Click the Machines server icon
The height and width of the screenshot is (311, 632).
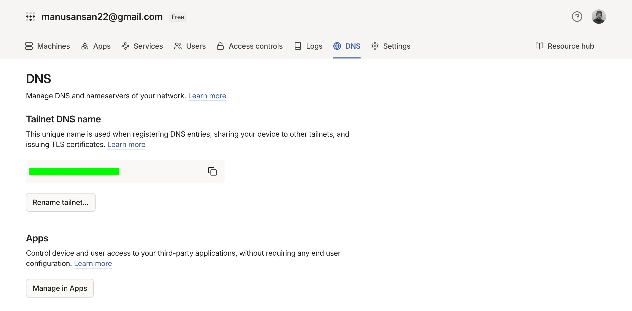click(x=29, y=46)
